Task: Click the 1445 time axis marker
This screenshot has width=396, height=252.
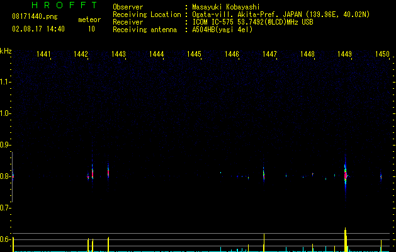Action: pyautogui.click(x=194, y=54)
